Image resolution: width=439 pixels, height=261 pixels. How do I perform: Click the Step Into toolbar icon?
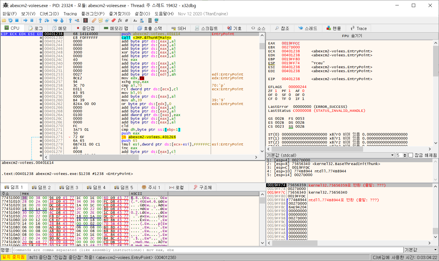coord(40,20)
